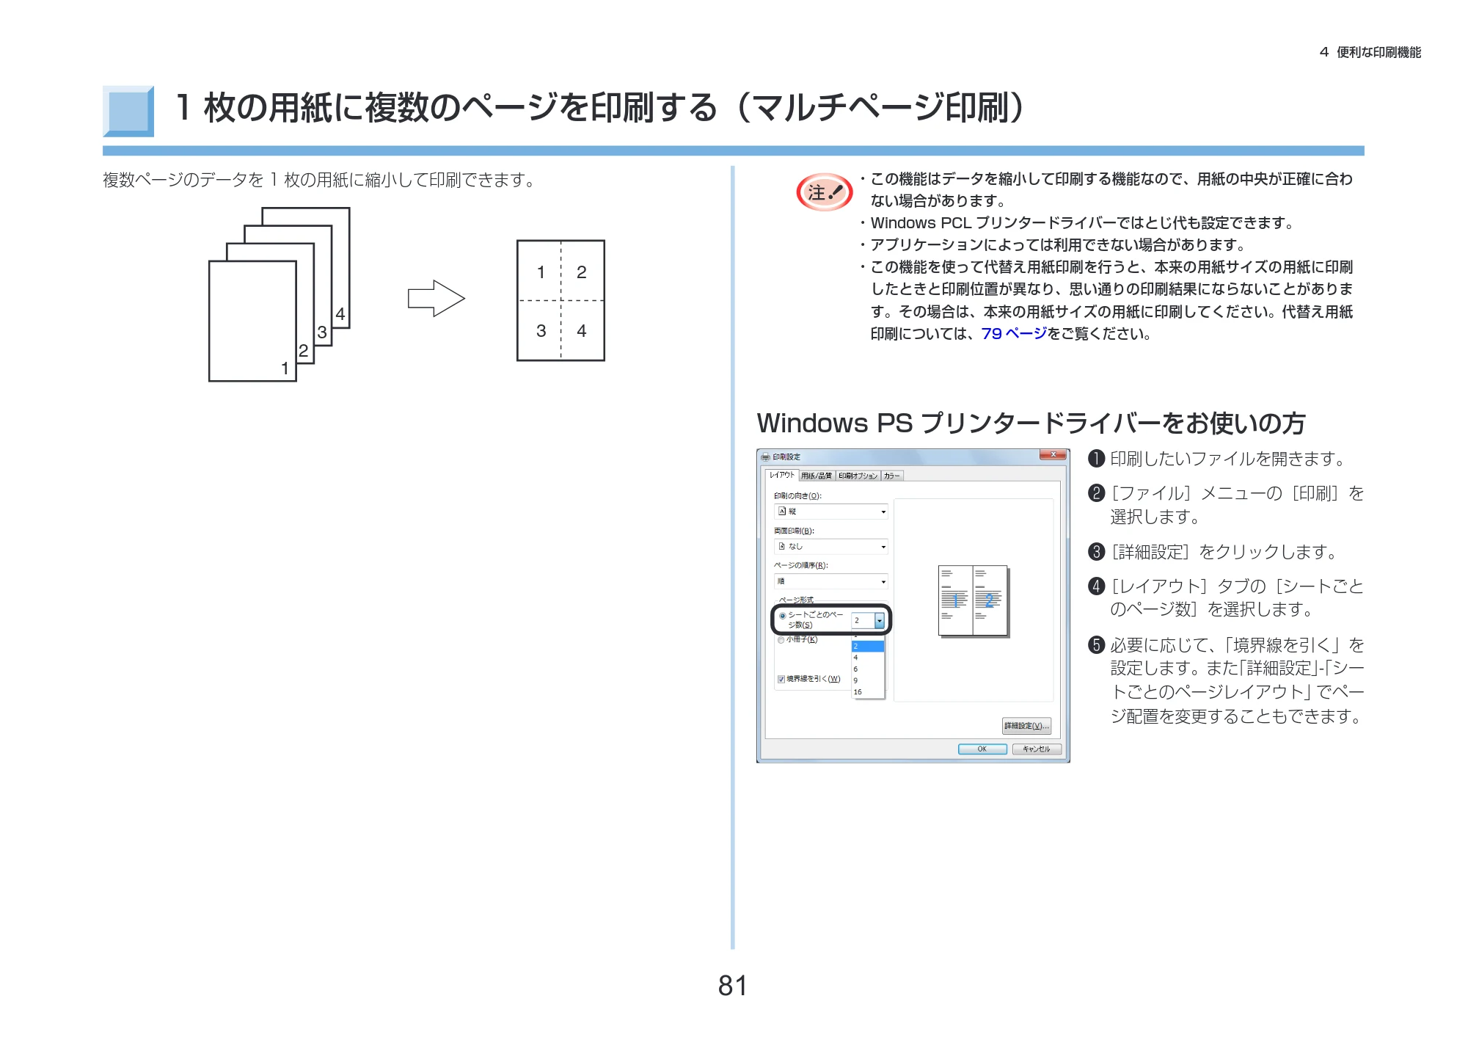Click the pages-per-sheet dropdown arrow

[879, 621]
